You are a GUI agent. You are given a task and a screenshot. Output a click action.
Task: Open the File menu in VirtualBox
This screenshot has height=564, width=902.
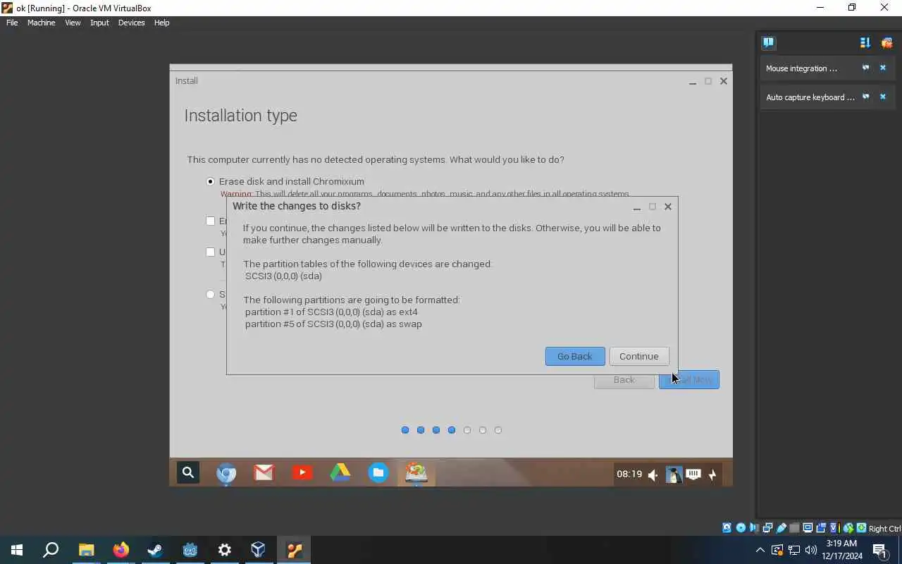point(12,23)
